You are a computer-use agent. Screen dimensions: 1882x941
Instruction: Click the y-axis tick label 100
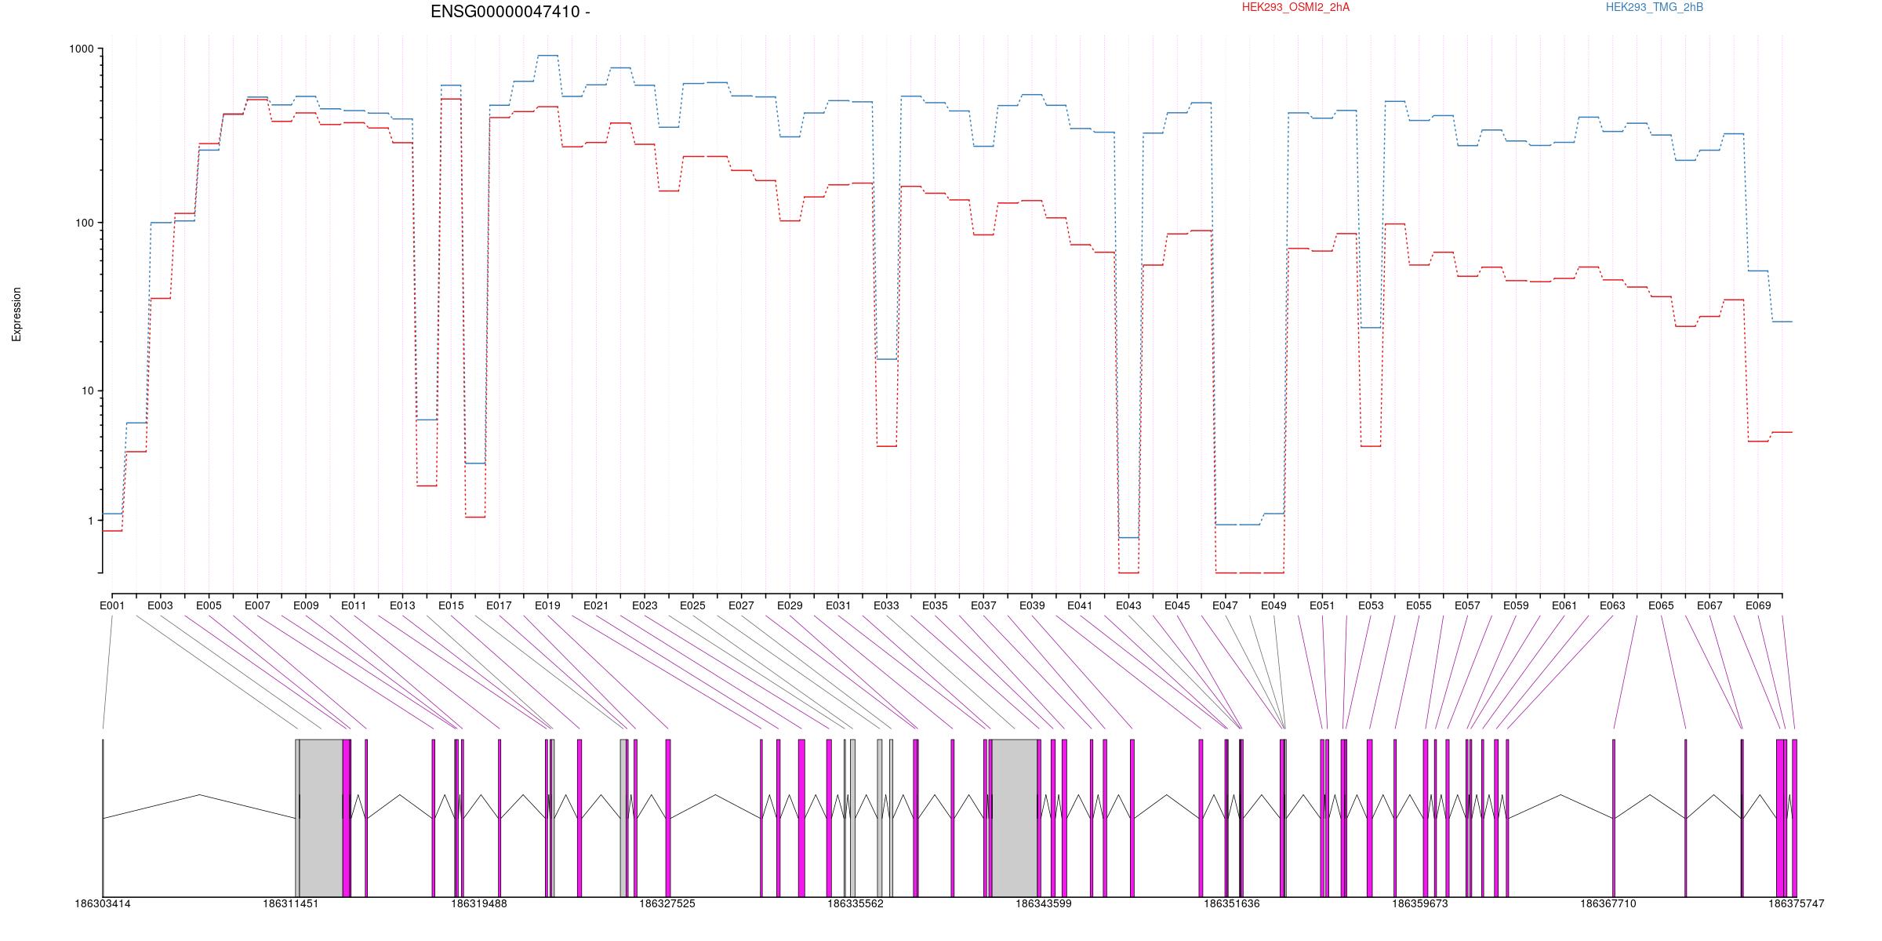85,223
